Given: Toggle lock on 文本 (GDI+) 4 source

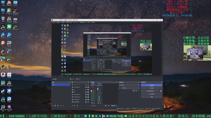Looking at the screenshot, I should click(88, 94).
